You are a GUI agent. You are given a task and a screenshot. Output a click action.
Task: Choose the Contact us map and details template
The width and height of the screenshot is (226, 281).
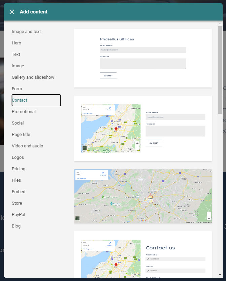point(143,254)
